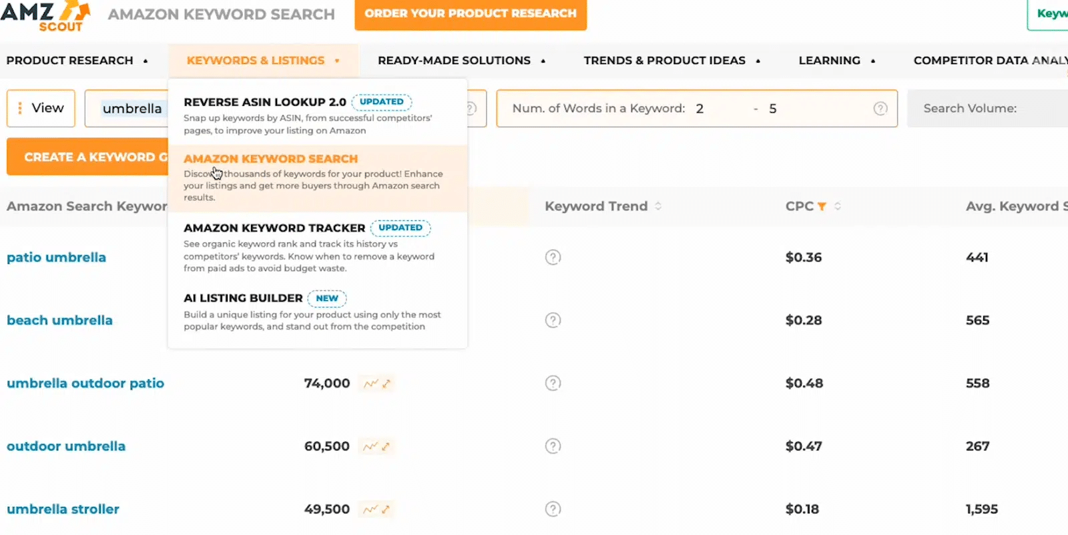
Task: Expand the Ready-Made Solutions dropdown
Action: [x=461, y=61]
